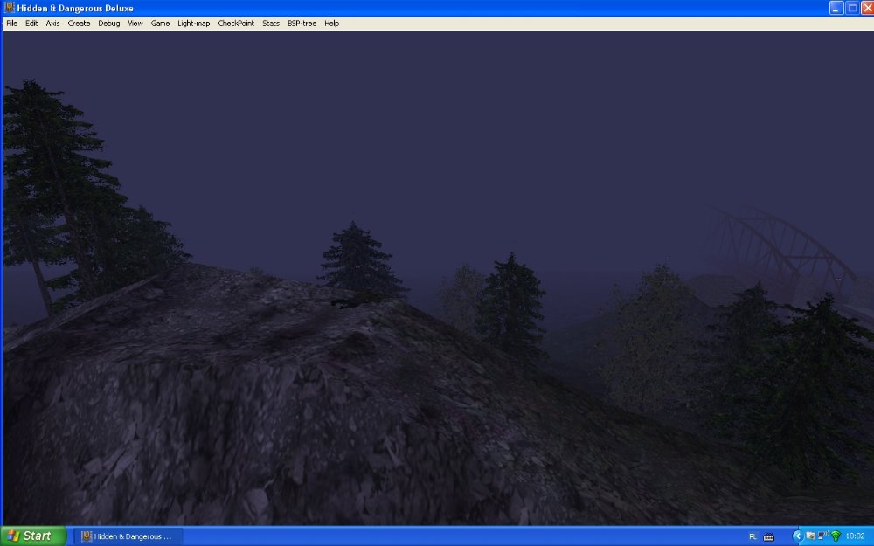
Task: Open the Create menu
Action: pos(79,24)
